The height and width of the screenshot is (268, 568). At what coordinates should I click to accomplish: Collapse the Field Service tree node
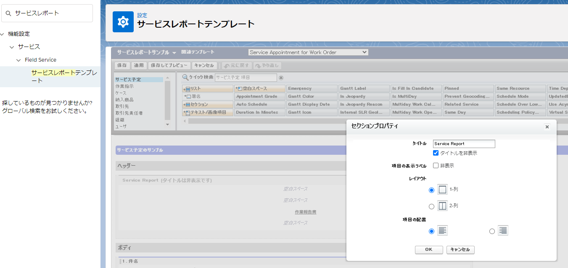[18, 60]
